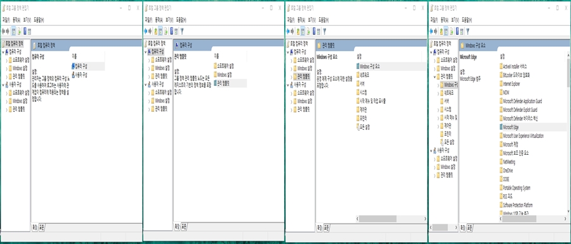Switch to 표준 tab in Windows 구성 요소 window
The image size is (571, 244).
[469, 228]
